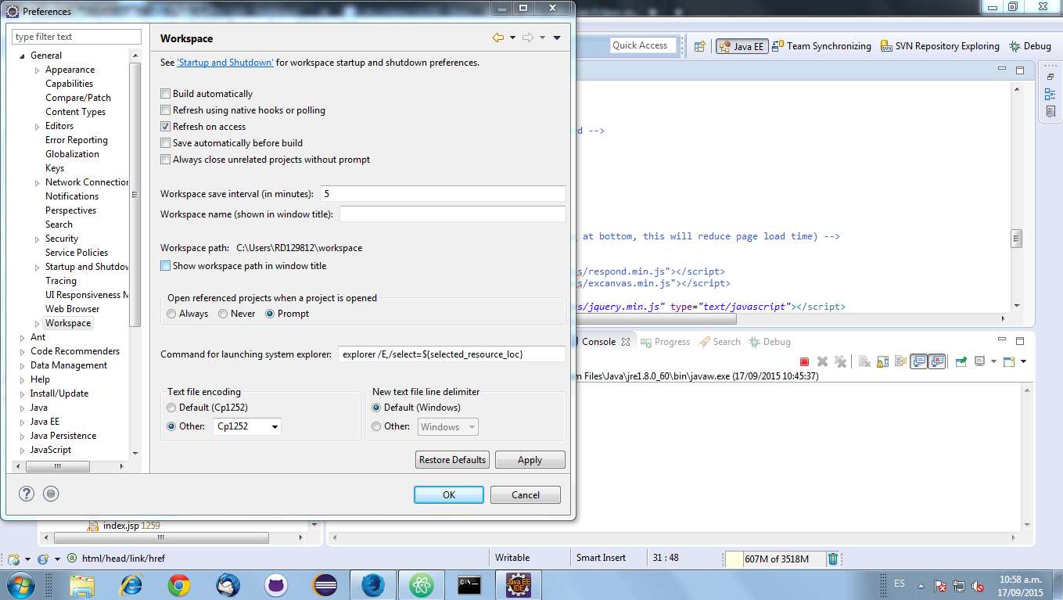Open the 'Startup and Shutdown' link
Image resolution: width=1063 pixels, height=600 pixels.
225,63
